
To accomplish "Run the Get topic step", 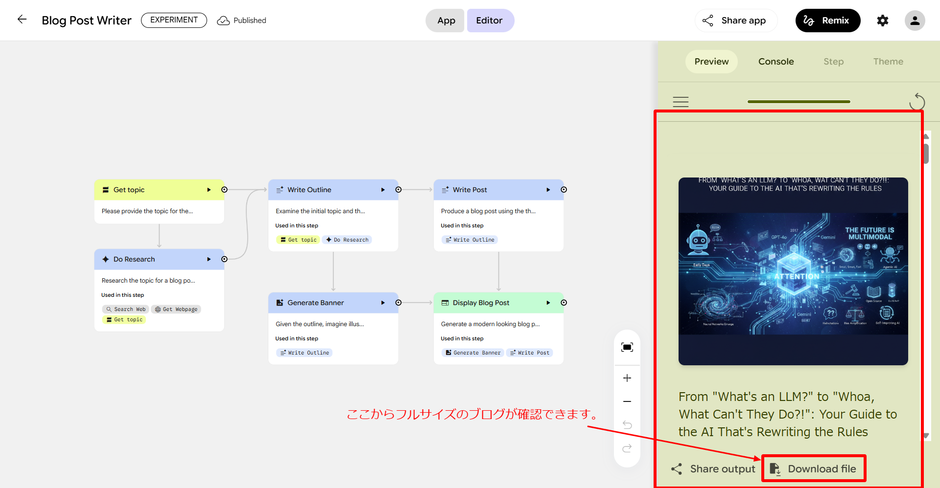I will [x=209, y=190].
